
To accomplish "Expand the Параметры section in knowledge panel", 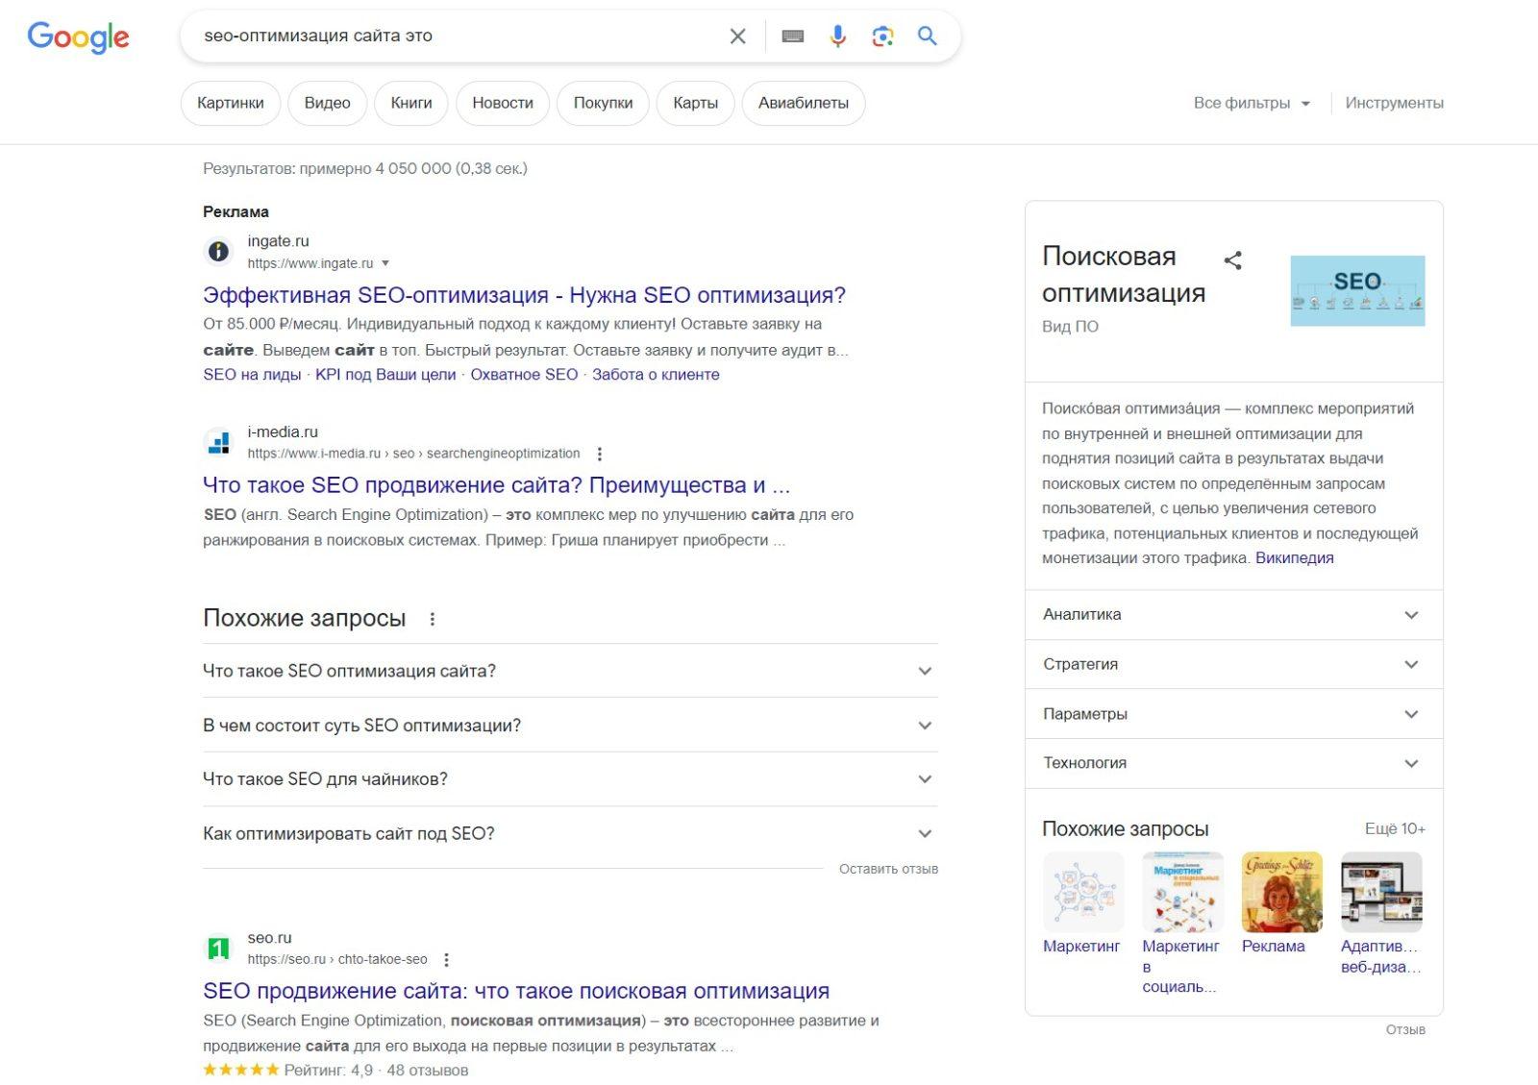I will click(1234, 714).
